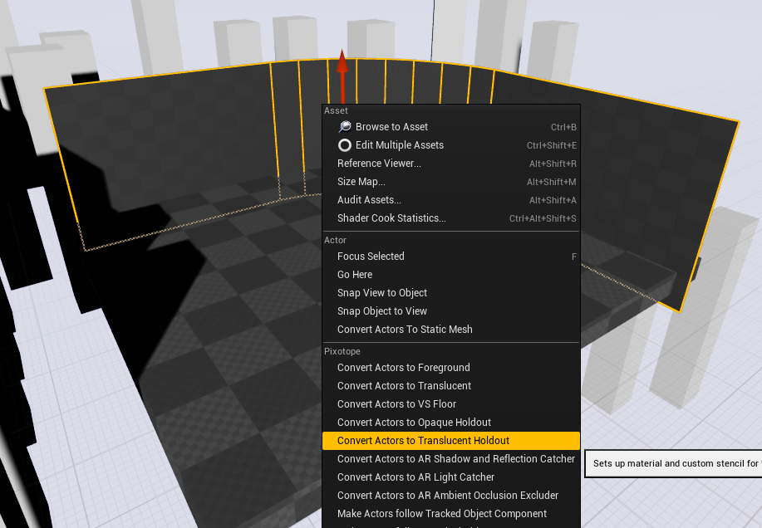Open Size Map option
Image resolution: width=762 pixels, height=528 pixels.
[361, 182]
